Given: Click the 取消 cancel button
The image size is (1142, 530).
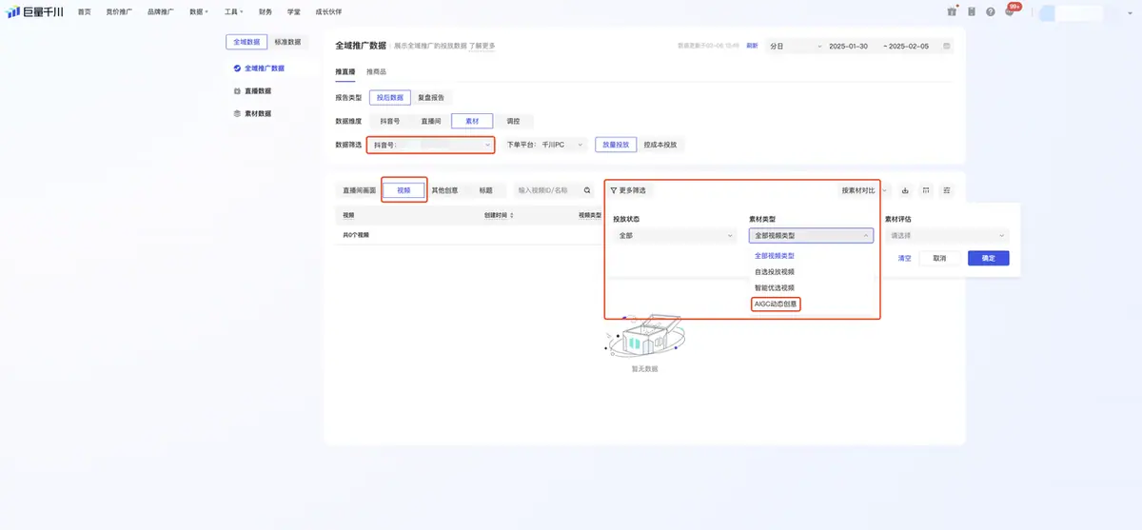Looking at the screenshot, I should (x=939, y=258).
